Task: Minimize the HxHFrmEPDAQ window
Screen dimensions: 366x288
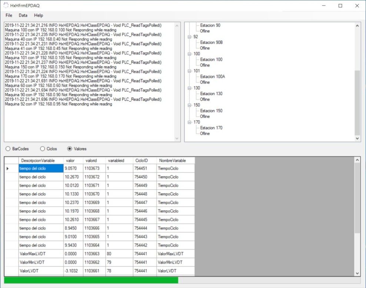Action: [324, 6]
